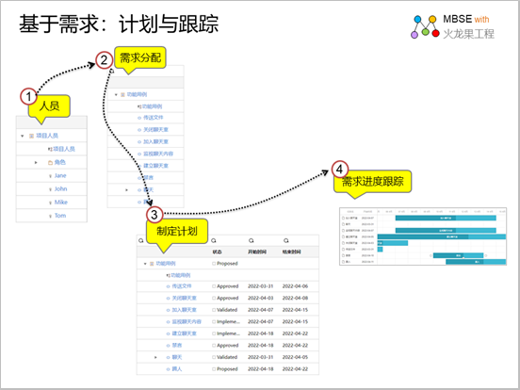Screen dimensions: 520x390
Task: Click the 结束时间 column header
Action: coord(291,252)
